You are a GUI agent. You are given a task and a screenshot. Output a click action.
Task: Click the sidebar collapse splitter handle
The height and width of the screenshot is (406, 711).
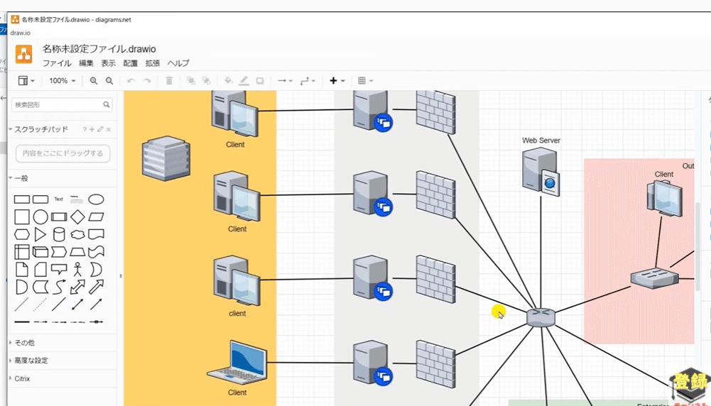121,275
